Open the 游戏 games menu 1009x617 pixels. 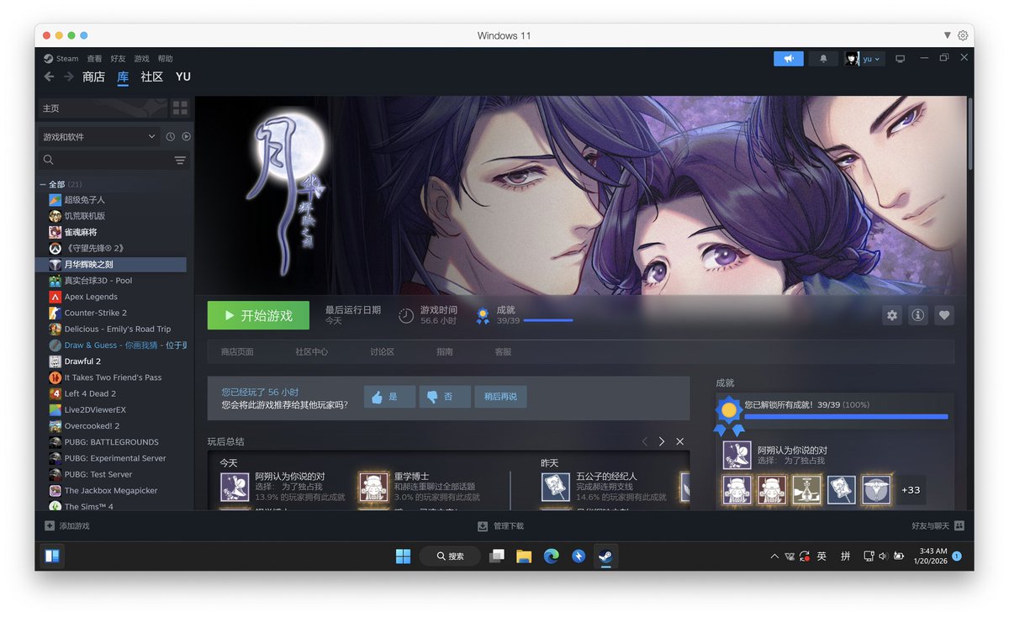(x=141, y=59)
